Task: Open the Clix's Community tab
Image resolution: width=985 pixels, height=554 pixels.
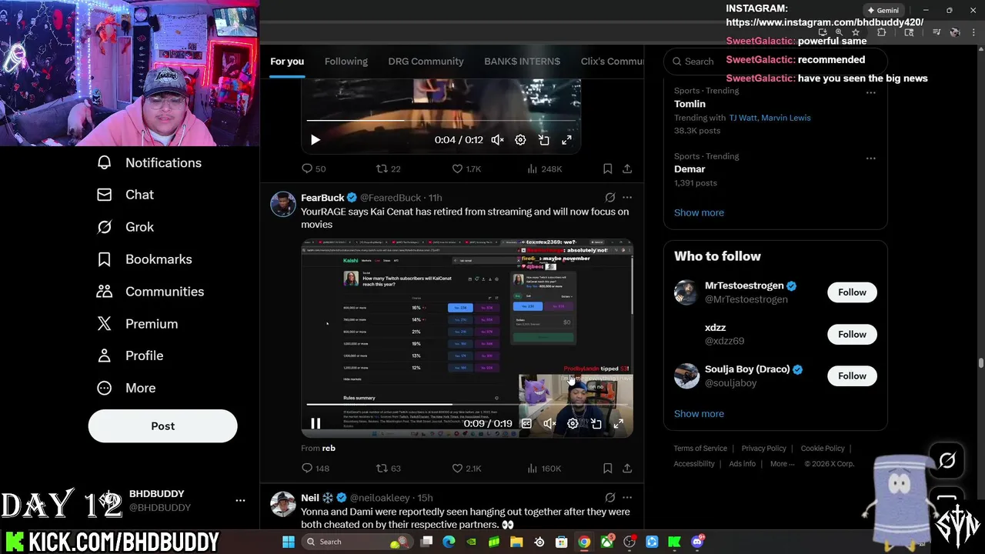Action: coord(612,62)
